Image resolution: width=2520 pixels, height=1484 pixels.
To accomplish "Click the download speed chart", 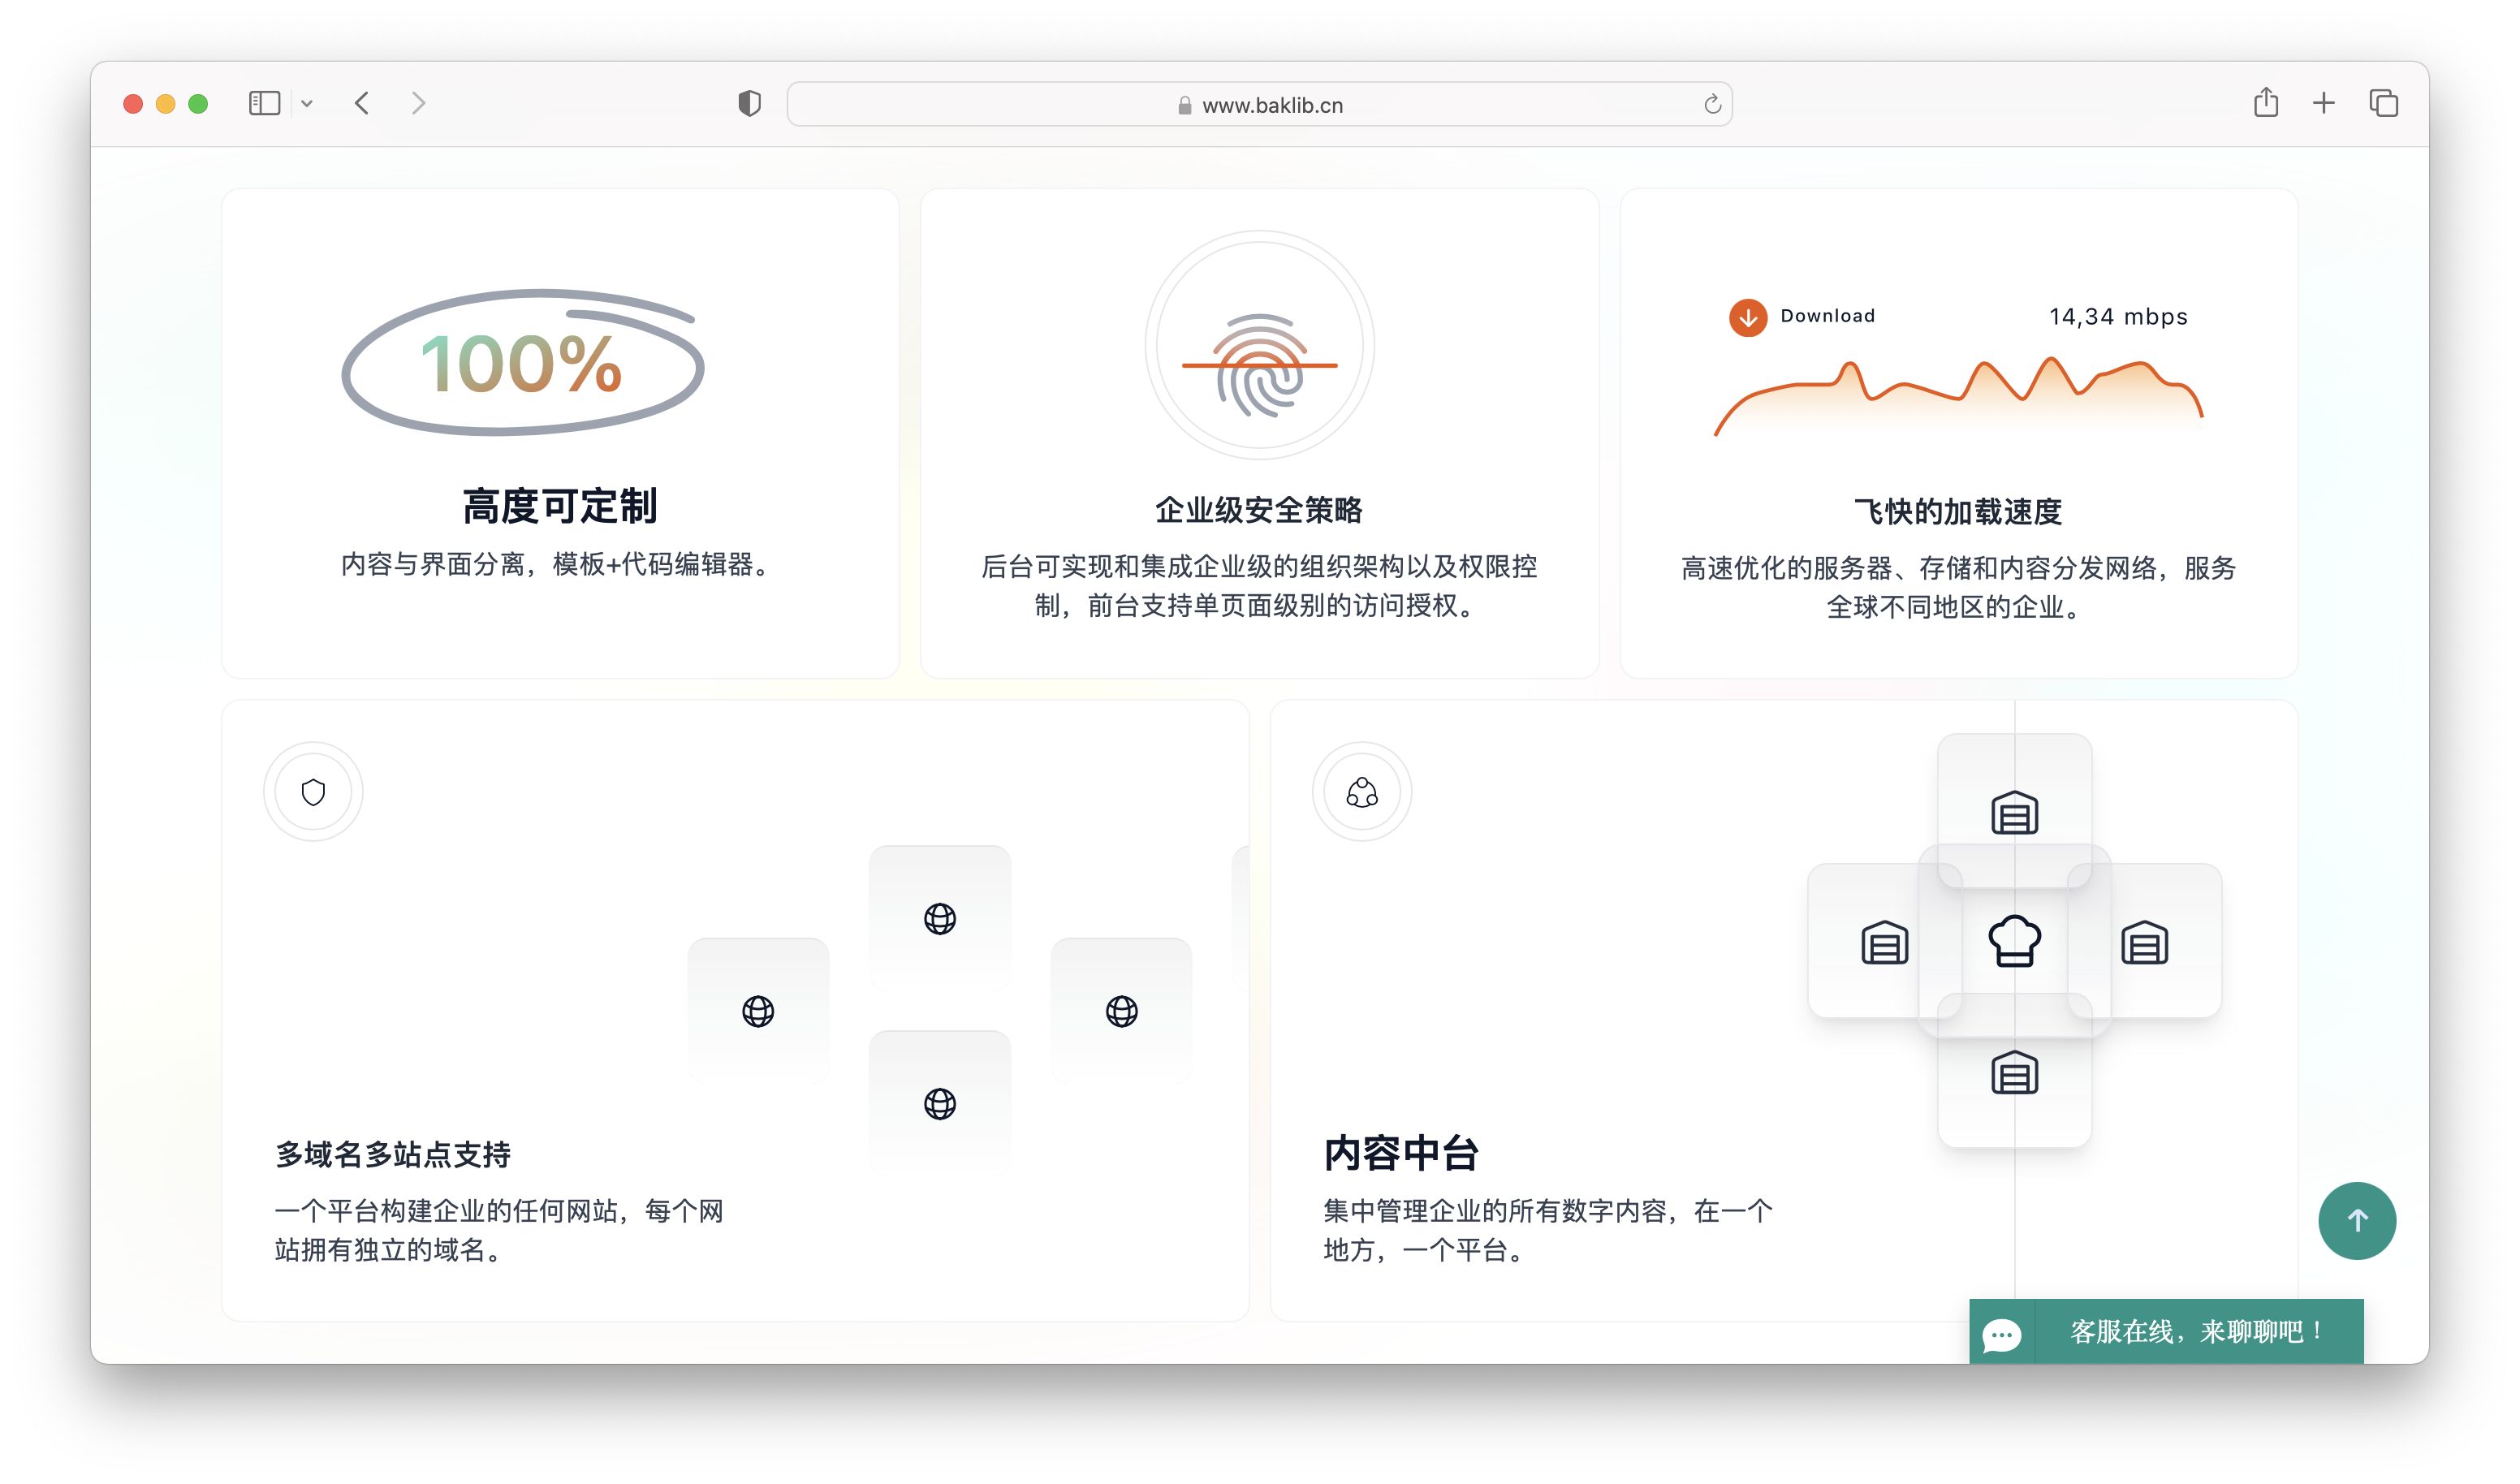I will pos(1958,396).
